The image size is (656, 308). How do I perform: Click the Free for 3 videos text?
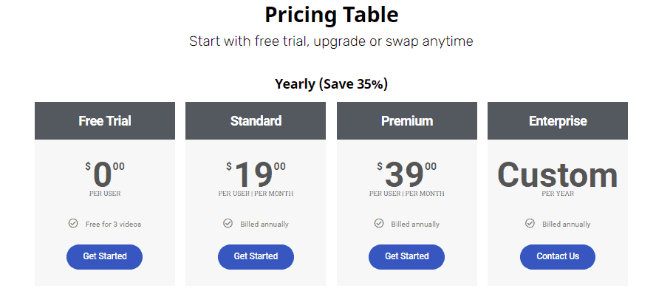(113, 224)
